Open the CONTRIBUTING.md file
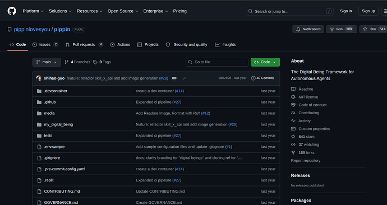Image resolution: width=387 pixels, height=205 pixels. (x=62, y=192)
